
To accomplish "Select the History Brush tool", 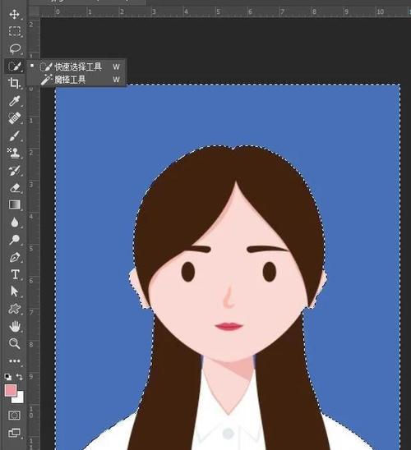I will coord(14,171).
